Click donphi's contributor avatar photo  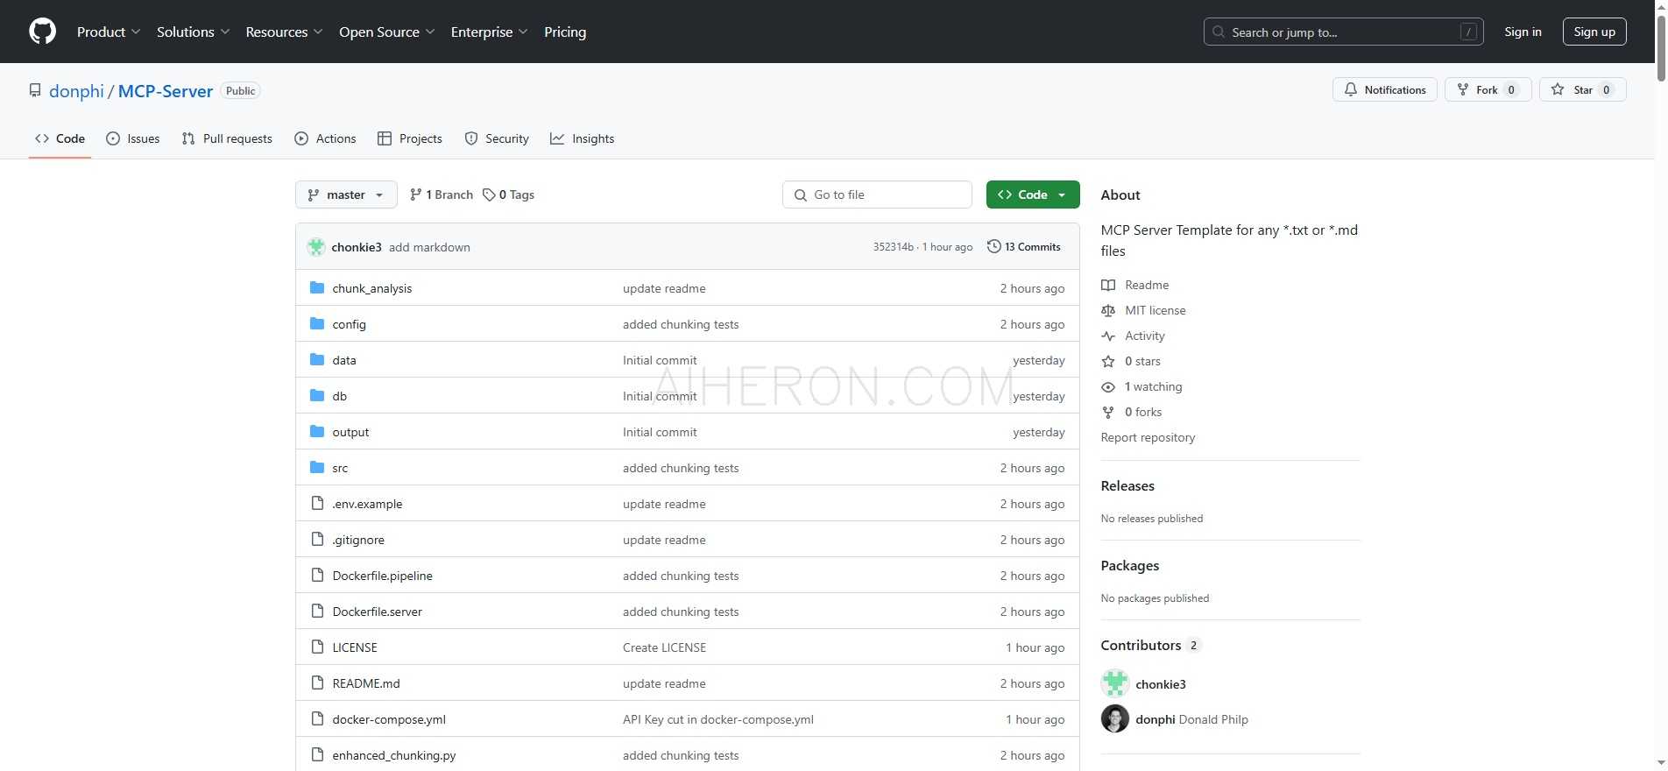pyautogui.click(x=1115, y=718)
